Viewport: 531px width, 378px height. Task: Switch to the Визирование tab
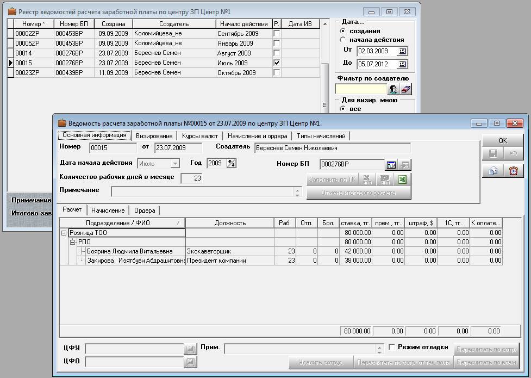click(154, 136)
